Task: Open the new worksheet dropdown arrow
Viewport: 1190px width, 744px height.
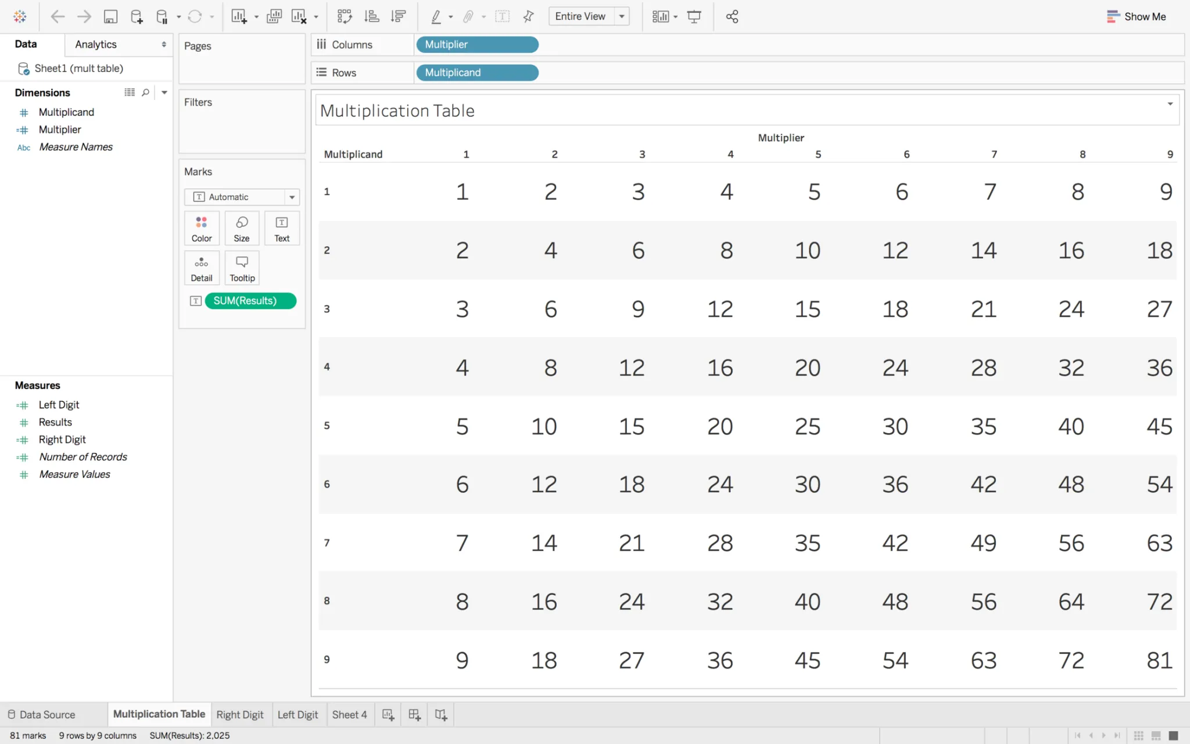Action: [256, 17]
